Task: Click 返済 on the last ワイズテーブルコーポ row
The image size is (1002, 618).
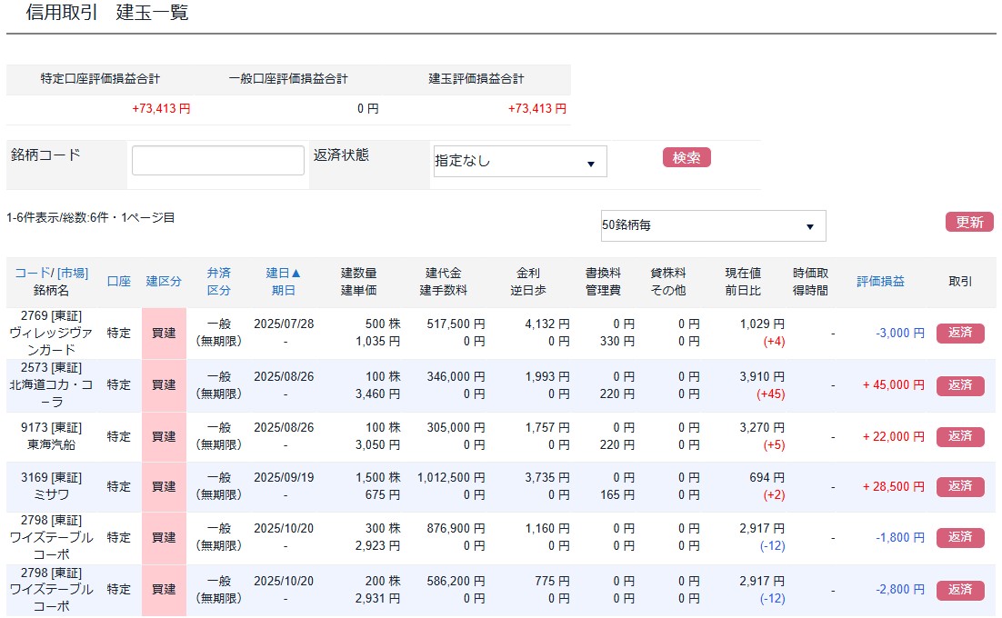Action: (960, 589)
